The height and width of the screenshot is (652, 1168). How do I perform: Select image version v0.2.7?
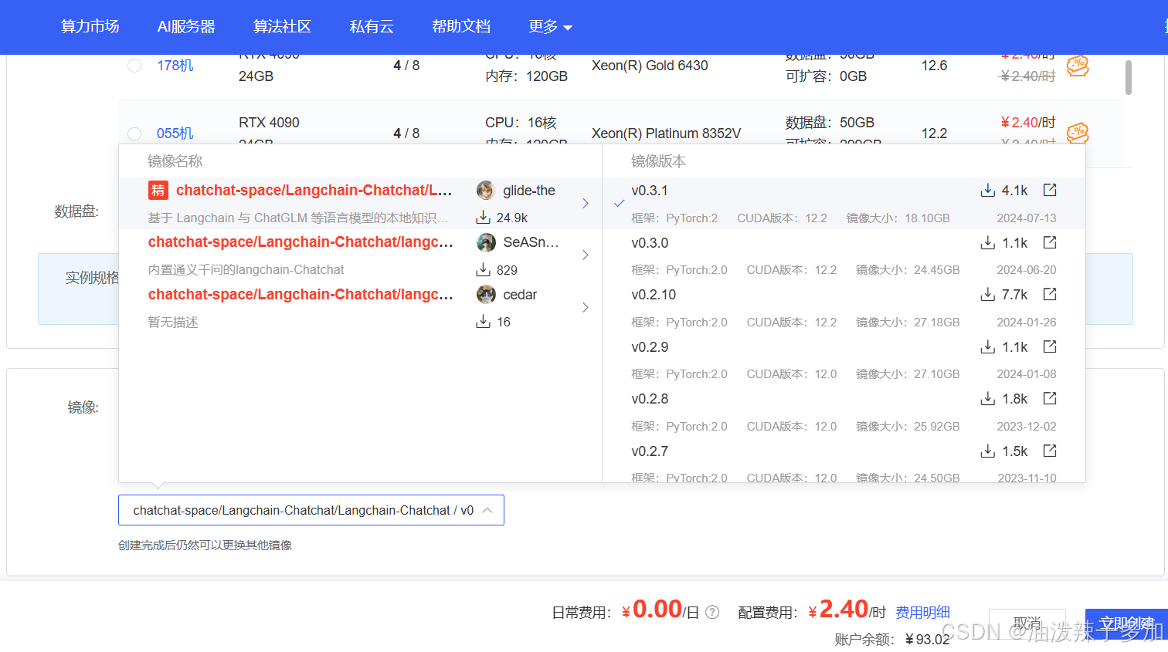(650, 451)
